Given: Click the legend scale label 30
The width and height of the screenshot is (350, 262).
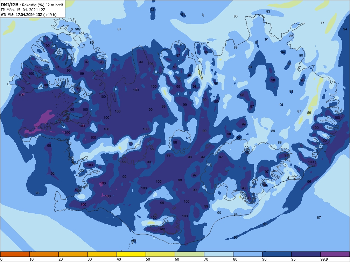Looking at the screenshot, I should pos(90,259).
